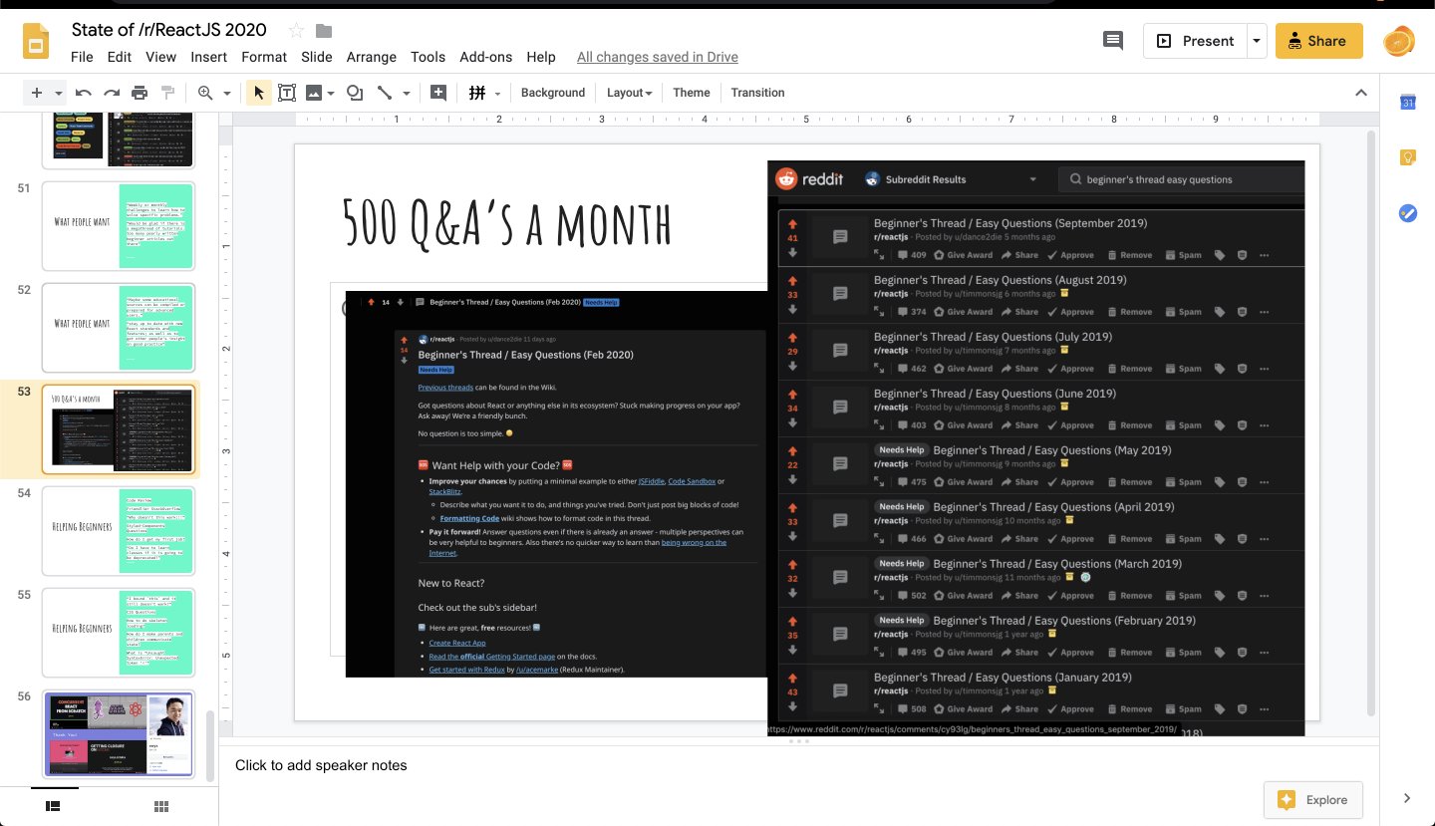Select slide 54 thumbnail
The image size is (1435, 826).
(x=119, y=531)
